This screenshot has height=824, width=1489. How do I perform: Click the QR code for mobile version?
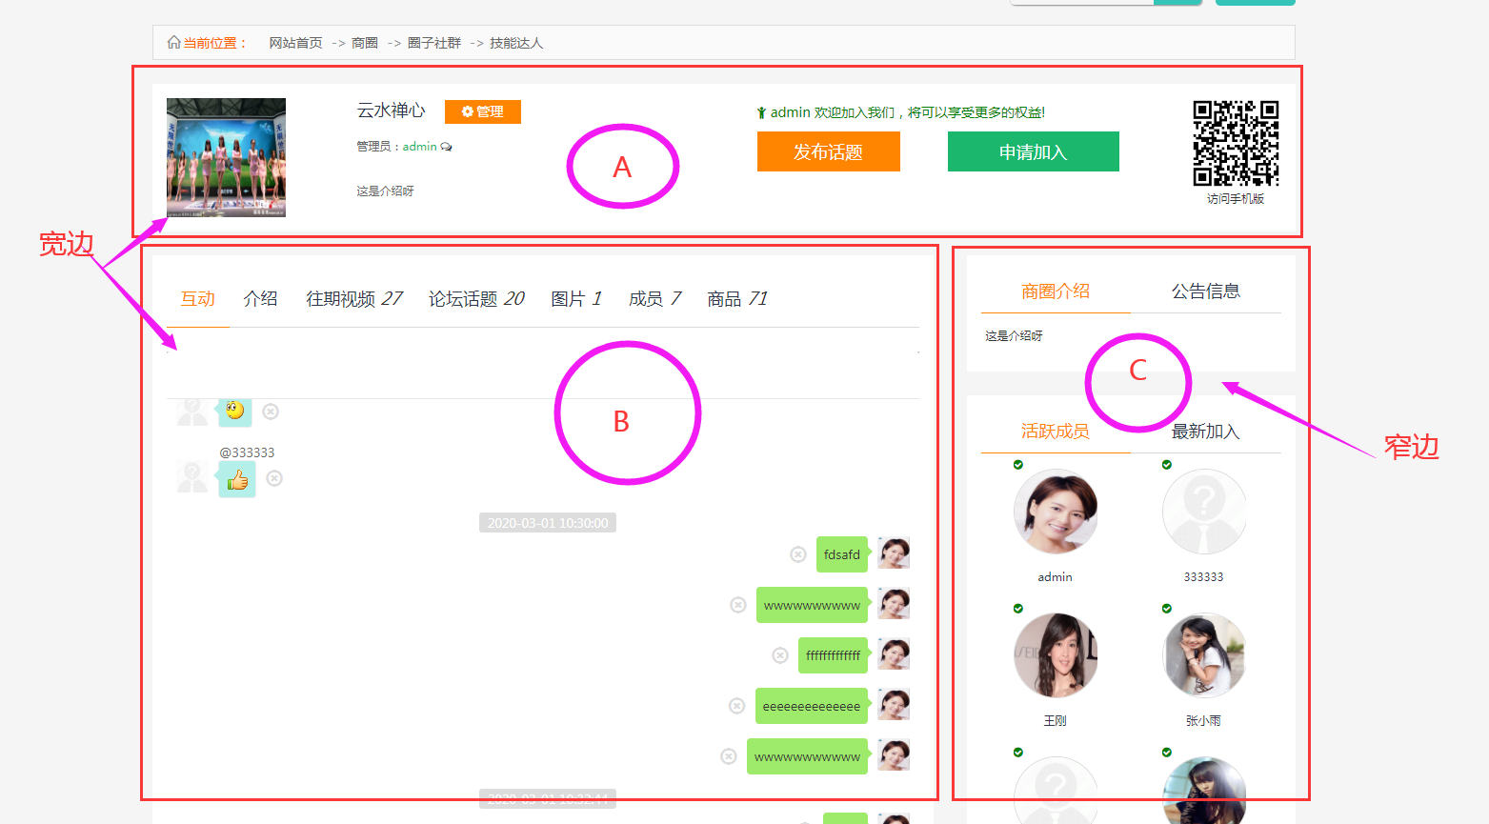1236,143
